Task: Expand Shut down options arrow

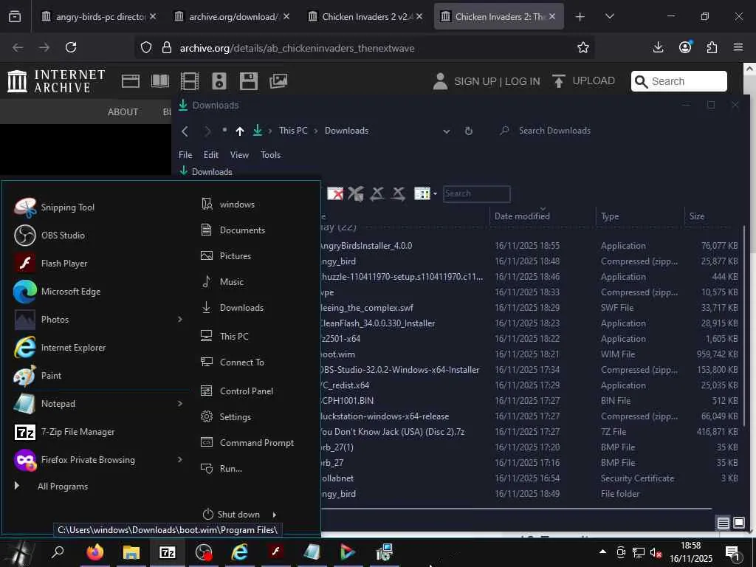Action: coord(275,515)
